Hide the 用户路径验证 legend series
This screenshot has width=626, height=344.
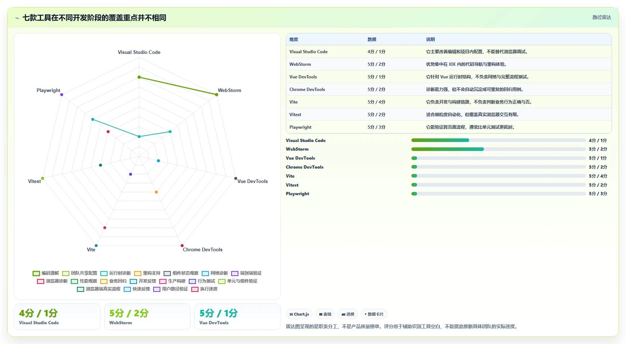pyautogui.click(x=170, y=289)
